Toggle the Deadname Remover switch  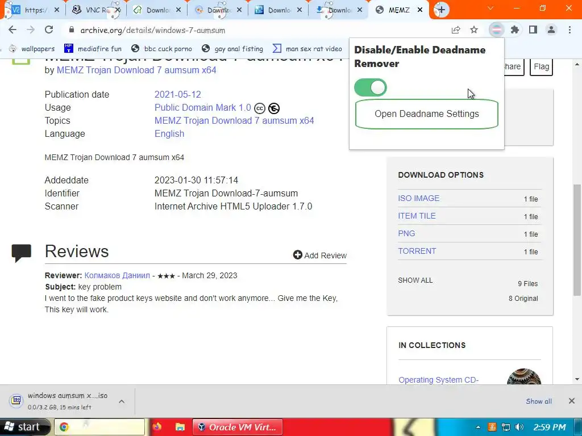pos(371,87)
